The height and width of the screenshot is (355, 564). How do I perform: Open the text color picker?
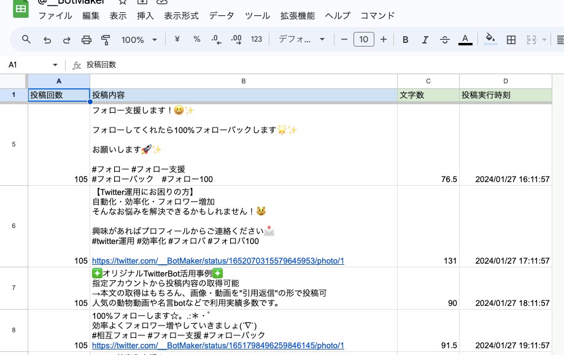(x=465, y=39)
